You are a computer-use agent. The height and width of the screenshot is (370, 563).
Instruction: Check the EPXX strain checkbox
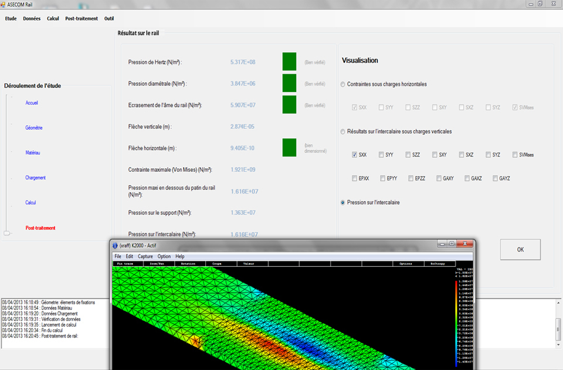(355, 178)
